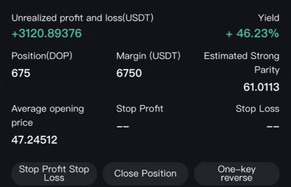The width and height of the screenshot is (291, 187).
Task: Click the Average opening price label
Action: [48, 116]
